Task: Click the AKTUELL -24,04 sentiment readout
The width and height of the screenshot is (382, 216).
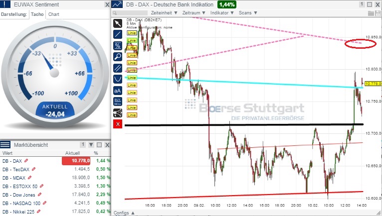Action: tap(55, 110)
